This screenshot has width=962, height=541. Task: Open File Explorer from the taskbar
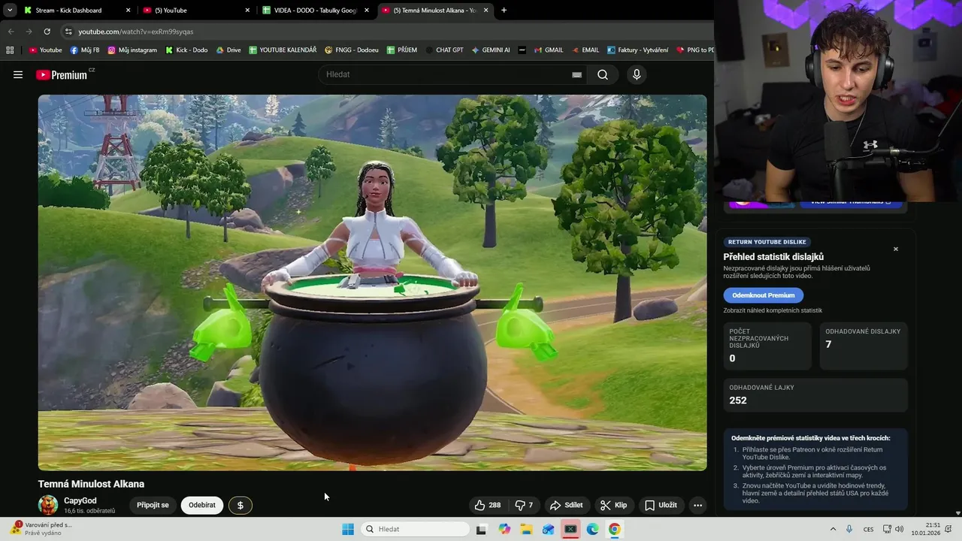pyautogui.click(x=526, y=529)
